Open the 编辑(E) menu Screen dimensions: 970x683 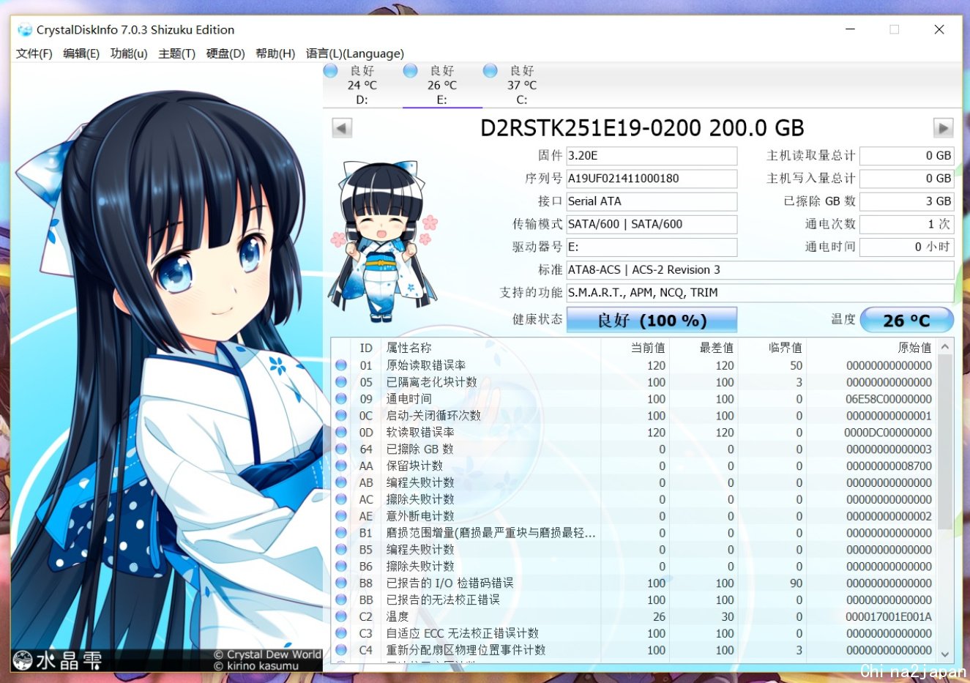[81, 53]
